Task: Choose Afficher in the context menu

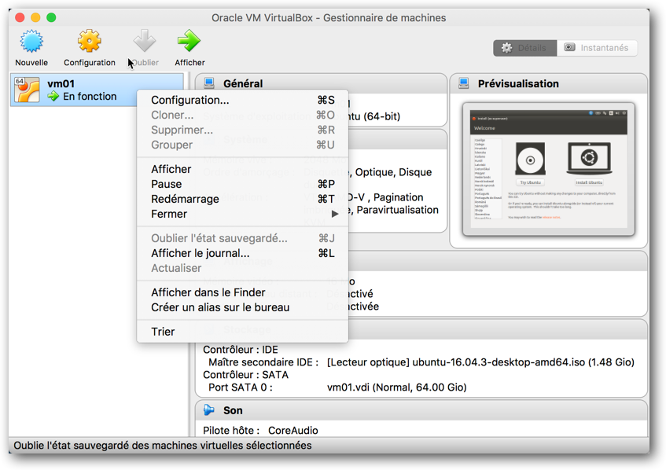Action: 242,169
